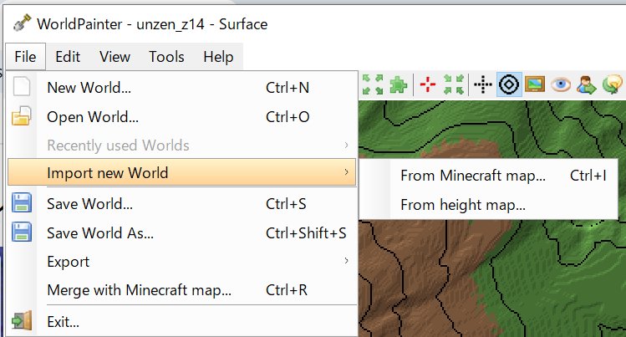
Task: Toggle the picture overlay toolbar button
Action: pos(535,84)
